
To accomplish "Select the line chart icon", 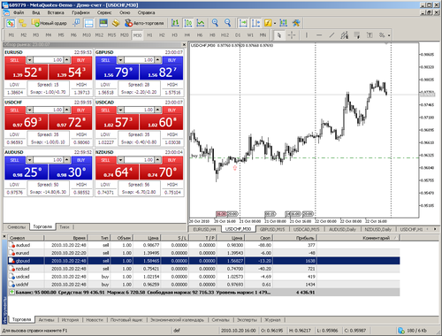I will (201, 23).
